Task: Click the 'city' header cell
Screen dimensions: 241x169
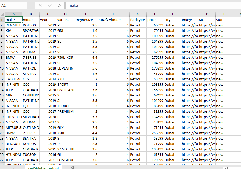Action: pos(172,20)
